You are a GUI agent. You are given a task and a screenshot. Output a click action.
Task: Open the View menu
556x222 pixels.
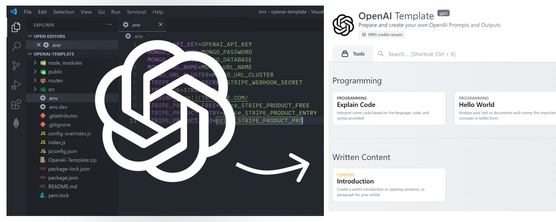click(86, 12)
